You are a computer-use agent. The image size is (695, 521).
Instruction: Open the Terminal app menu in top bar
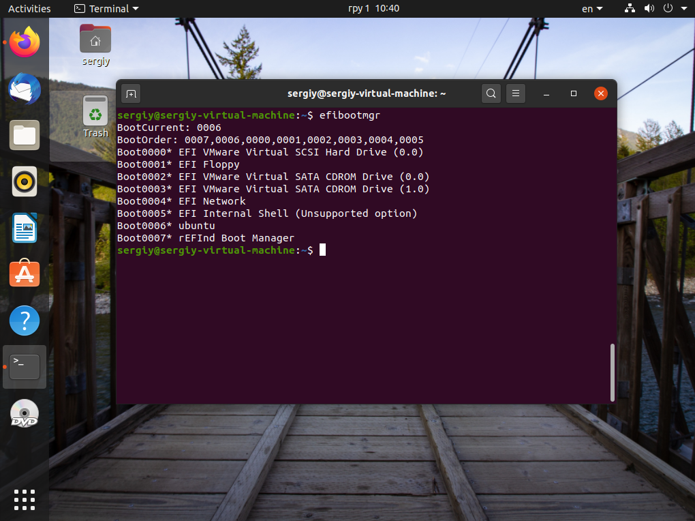tap(106, 8)
